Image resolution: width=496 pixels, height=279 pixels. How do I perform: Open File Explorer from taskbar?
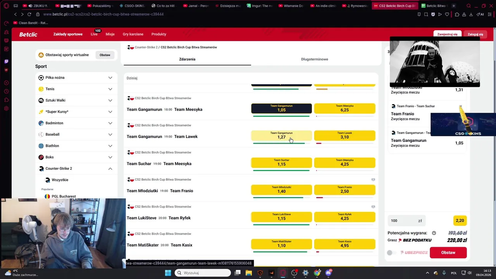[249, 273]
